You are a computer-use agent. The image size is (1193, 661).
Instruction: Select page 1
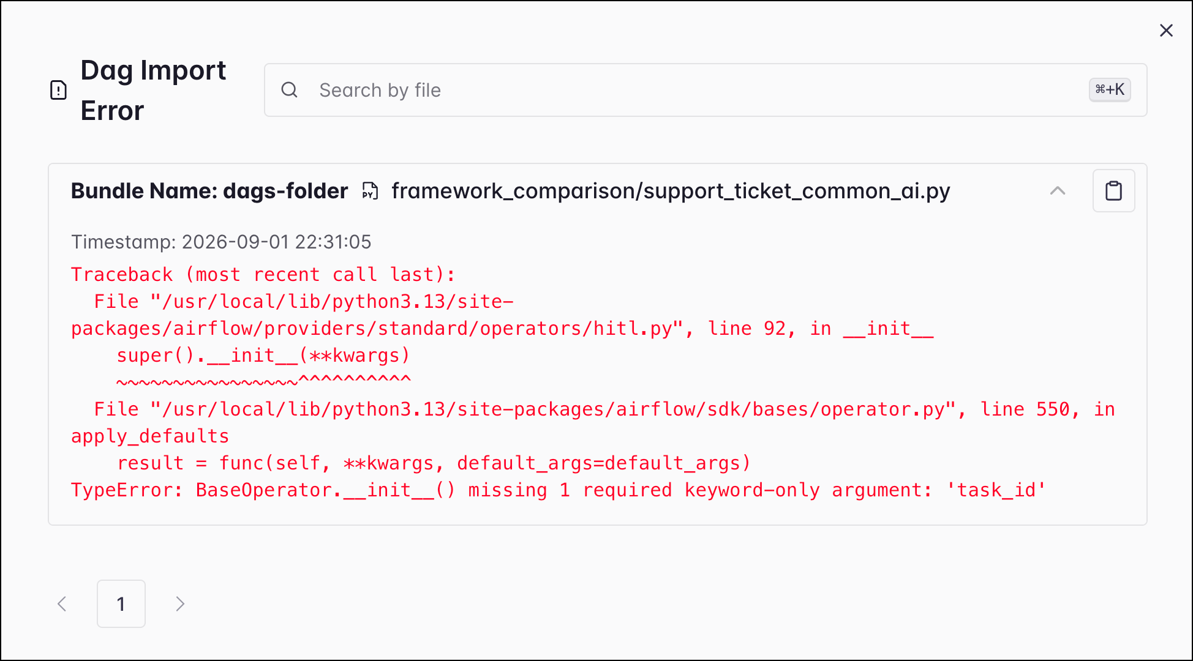pyautogui.click(x=121, y=604)
